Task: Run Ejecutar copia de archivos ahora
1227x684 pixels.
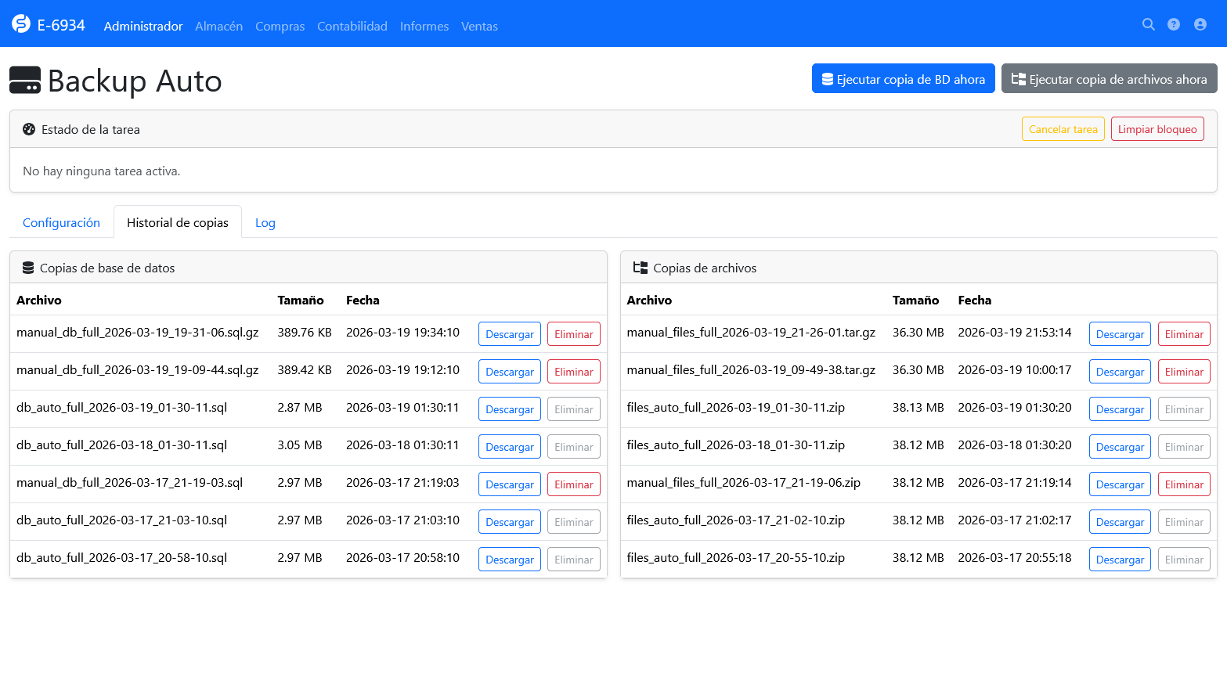Action: pyautogui.click(x=1109, y=79)
